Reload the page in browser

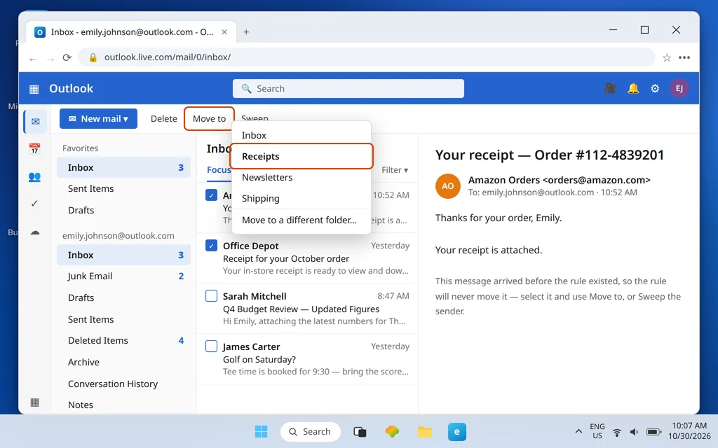(67, 57)
